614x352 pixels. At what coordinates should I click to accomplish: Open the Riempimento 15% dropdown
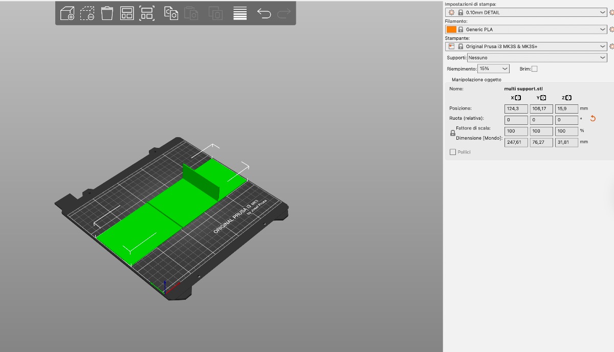494,69
